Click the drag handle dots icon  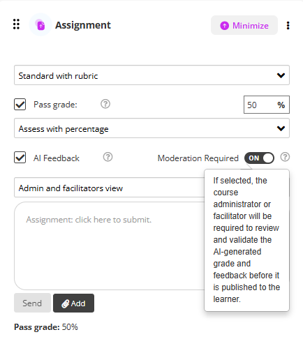[16, 24]
